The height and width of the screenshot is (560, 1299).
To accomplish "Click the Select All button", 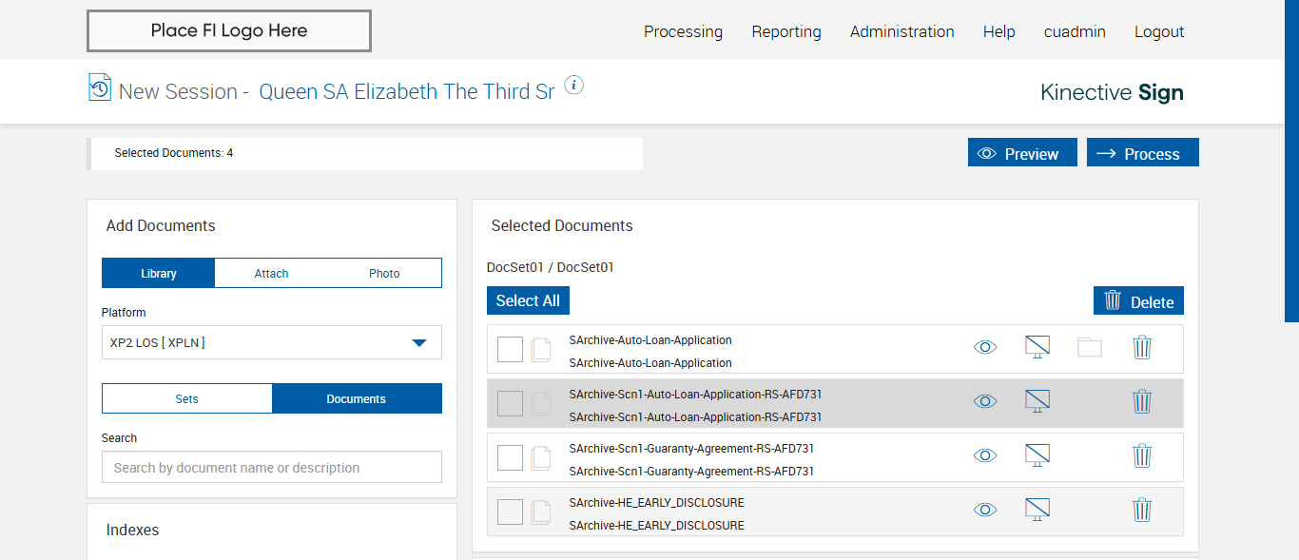I will tap(528, 300).
